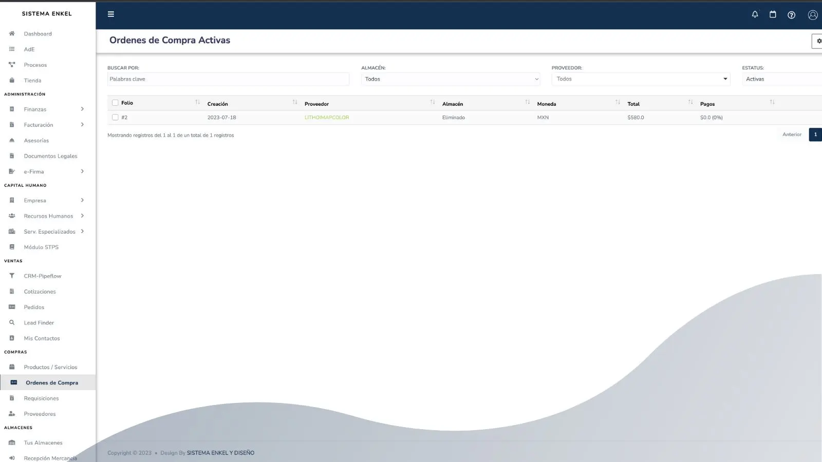Open the calendar icon in header
Viewport: 822px width, 462px height.
(773, 14)
